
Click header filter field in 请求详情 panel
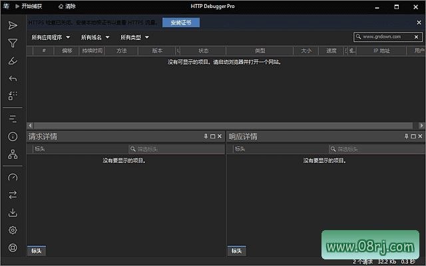tap(176, 149)
